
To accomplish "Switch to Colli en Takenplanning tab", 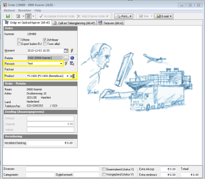I will (74, 23).
